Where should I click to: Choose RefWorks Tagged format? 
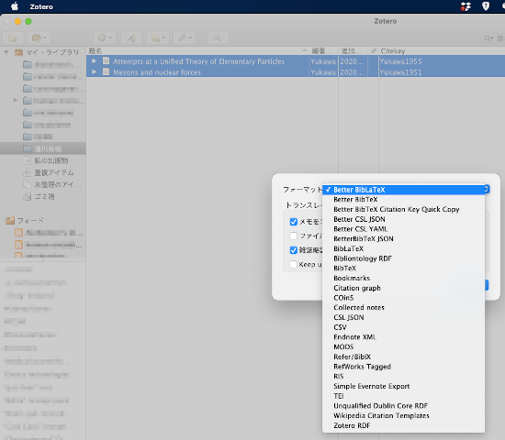pyautogui.click(x=403, y=367)
